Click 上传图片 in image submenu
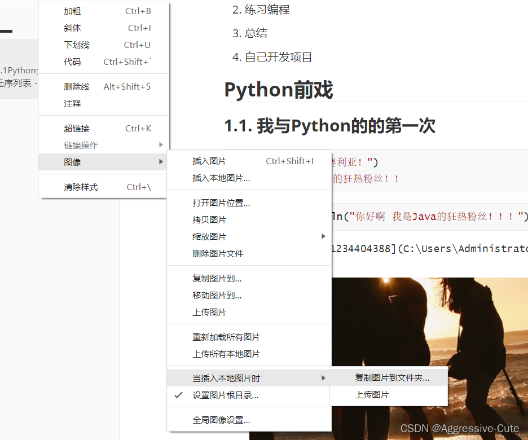The image size is (528, 440). tap(249, 312)
